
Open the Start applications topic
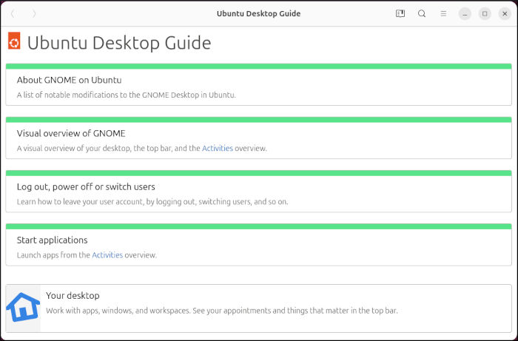pyautogui.click(x=53, y=240)
